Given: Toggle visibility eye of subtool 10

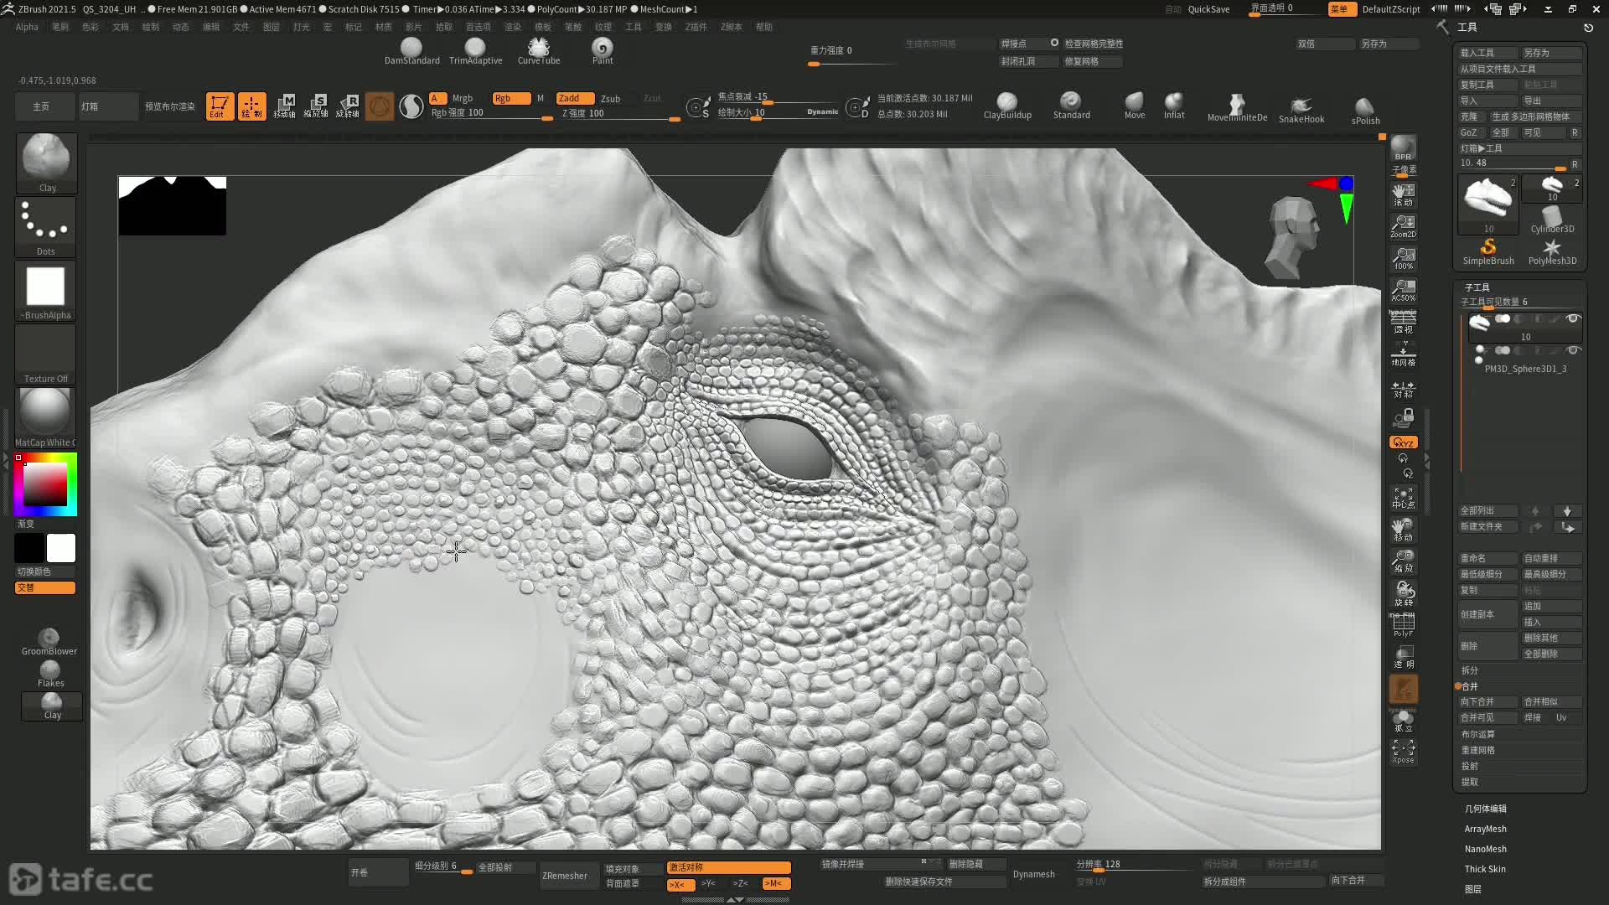Looking at the screenshot, I should (1573, 318).
